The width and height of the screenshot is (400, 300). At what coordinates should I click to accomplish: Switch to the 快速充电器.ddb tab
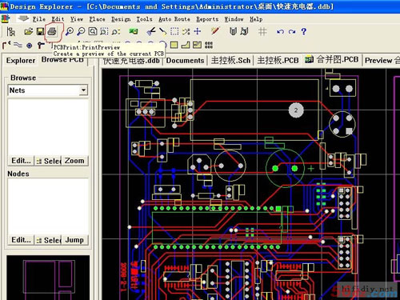click(131, 61)
